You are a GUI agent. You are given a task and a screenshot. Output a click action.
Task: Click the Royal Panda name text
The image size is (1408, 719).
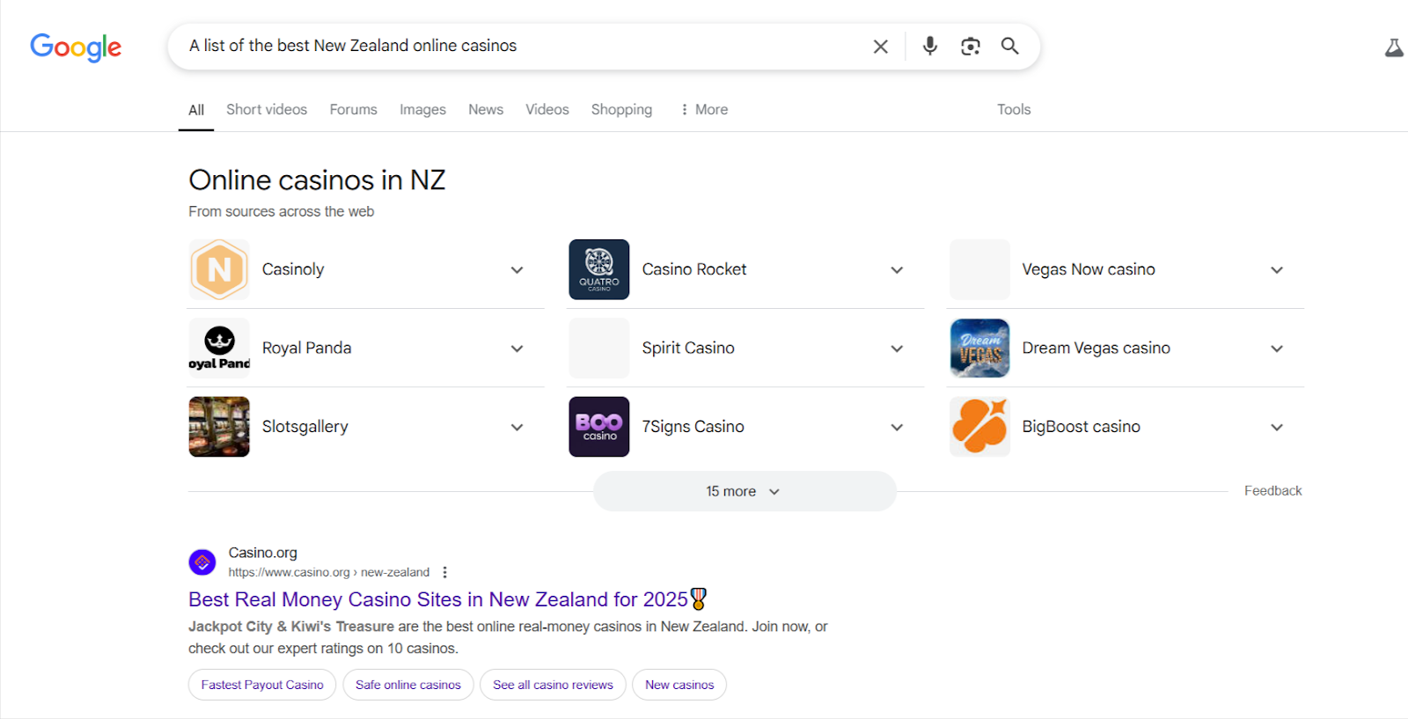coord(306,348)
